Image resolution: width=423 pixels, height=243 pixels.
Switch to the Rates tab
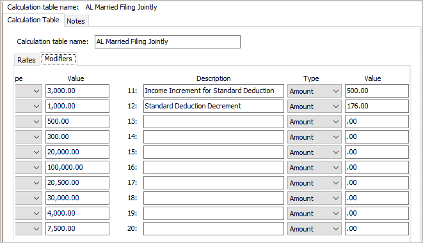pos(26,60)
